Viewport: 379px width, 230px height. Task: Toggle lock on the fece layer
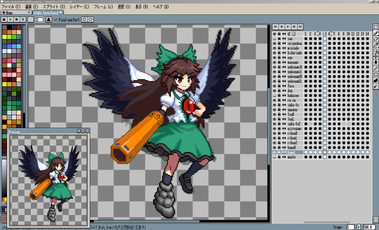[x=279, y=86]
